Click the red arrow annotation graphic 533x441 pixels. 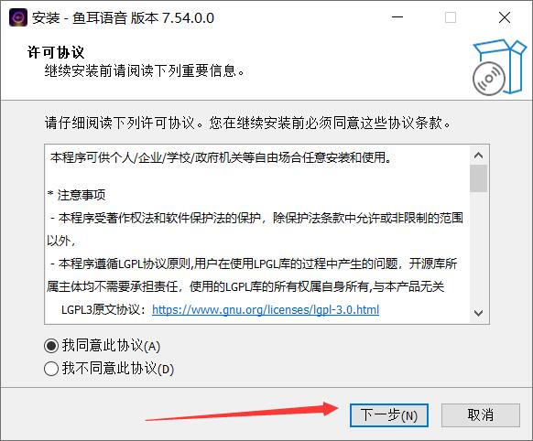242,411
